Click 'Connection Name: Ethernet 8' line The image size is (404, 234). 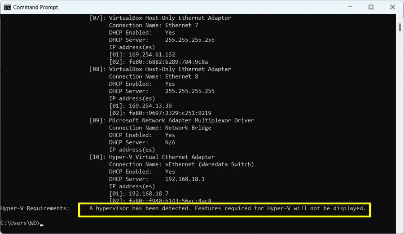point(154,76)
